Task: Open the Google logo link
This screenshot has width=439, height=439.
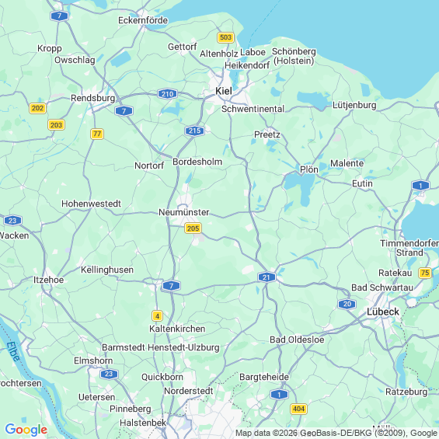Action: click(x=26, y=430)
